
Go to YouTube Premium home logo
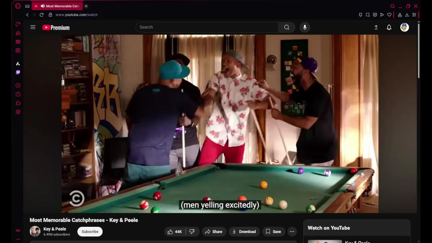[x=56, y=28]
